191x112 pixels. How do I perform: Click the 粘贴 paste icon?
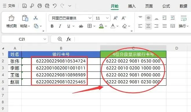(x=25, y=18)
